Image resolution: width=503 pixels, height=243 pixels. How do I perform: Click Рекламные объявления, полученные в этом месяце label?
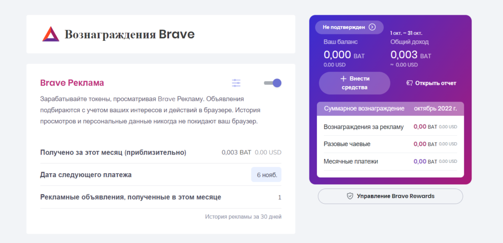pyautogui.click(x=131, y=197)
